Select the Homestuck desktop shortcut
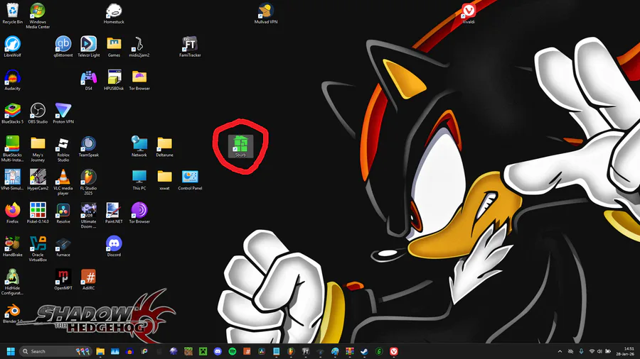Image resolution: width=640 pixels, height=359 pixels. 114,13
